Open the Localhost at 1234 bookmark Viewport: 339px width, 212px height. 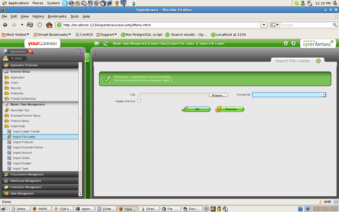click(x=228, y=34)
